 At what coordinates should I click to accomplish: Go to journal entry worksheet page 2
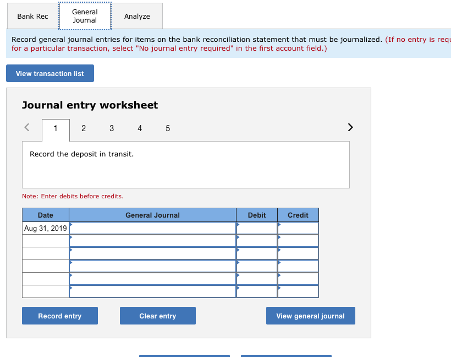tap(84, 128)
